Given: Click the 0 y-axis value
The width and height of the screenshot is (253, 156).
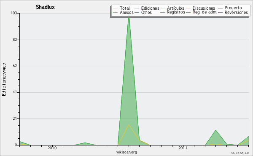Looking at the screenshot, I should coord(16,145).
